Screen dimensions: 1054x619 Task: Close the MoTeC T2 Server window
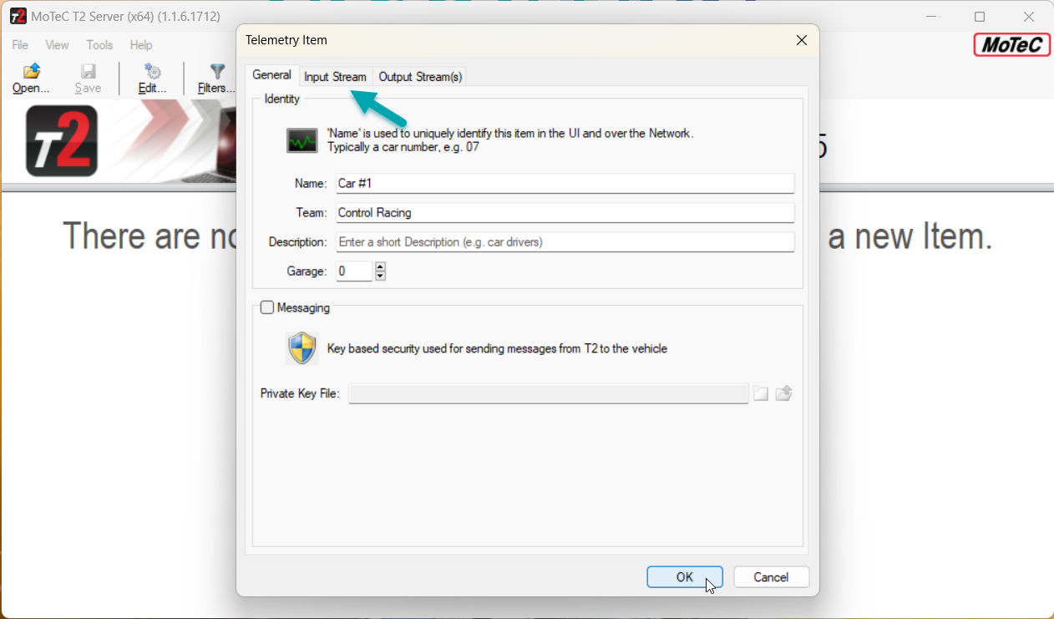1029,17
